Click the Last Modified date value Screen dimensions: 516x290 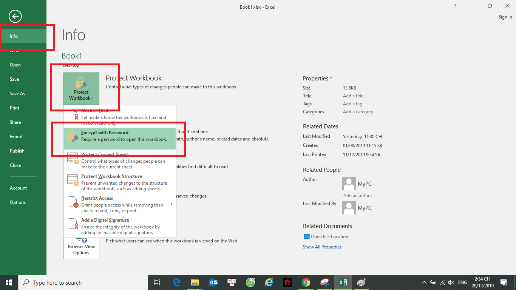[363, 136]
